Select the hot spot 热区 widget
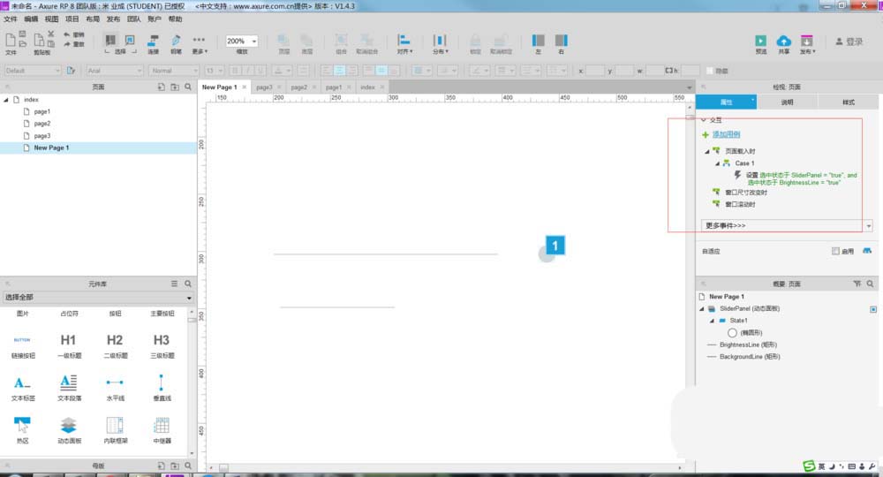The height and width of the screenshot is (477, 883). click(23, 430)
